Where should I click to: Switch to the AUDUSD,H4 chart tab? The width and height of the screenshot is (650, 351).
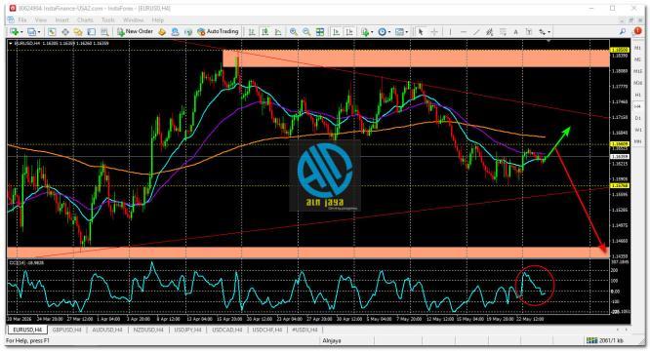[x=107, y=330]
